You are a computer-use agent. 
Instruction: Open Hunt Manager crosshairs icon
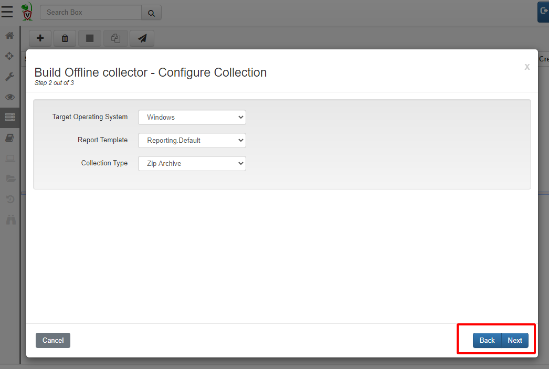pyautogui.click(x=9, y=56)
